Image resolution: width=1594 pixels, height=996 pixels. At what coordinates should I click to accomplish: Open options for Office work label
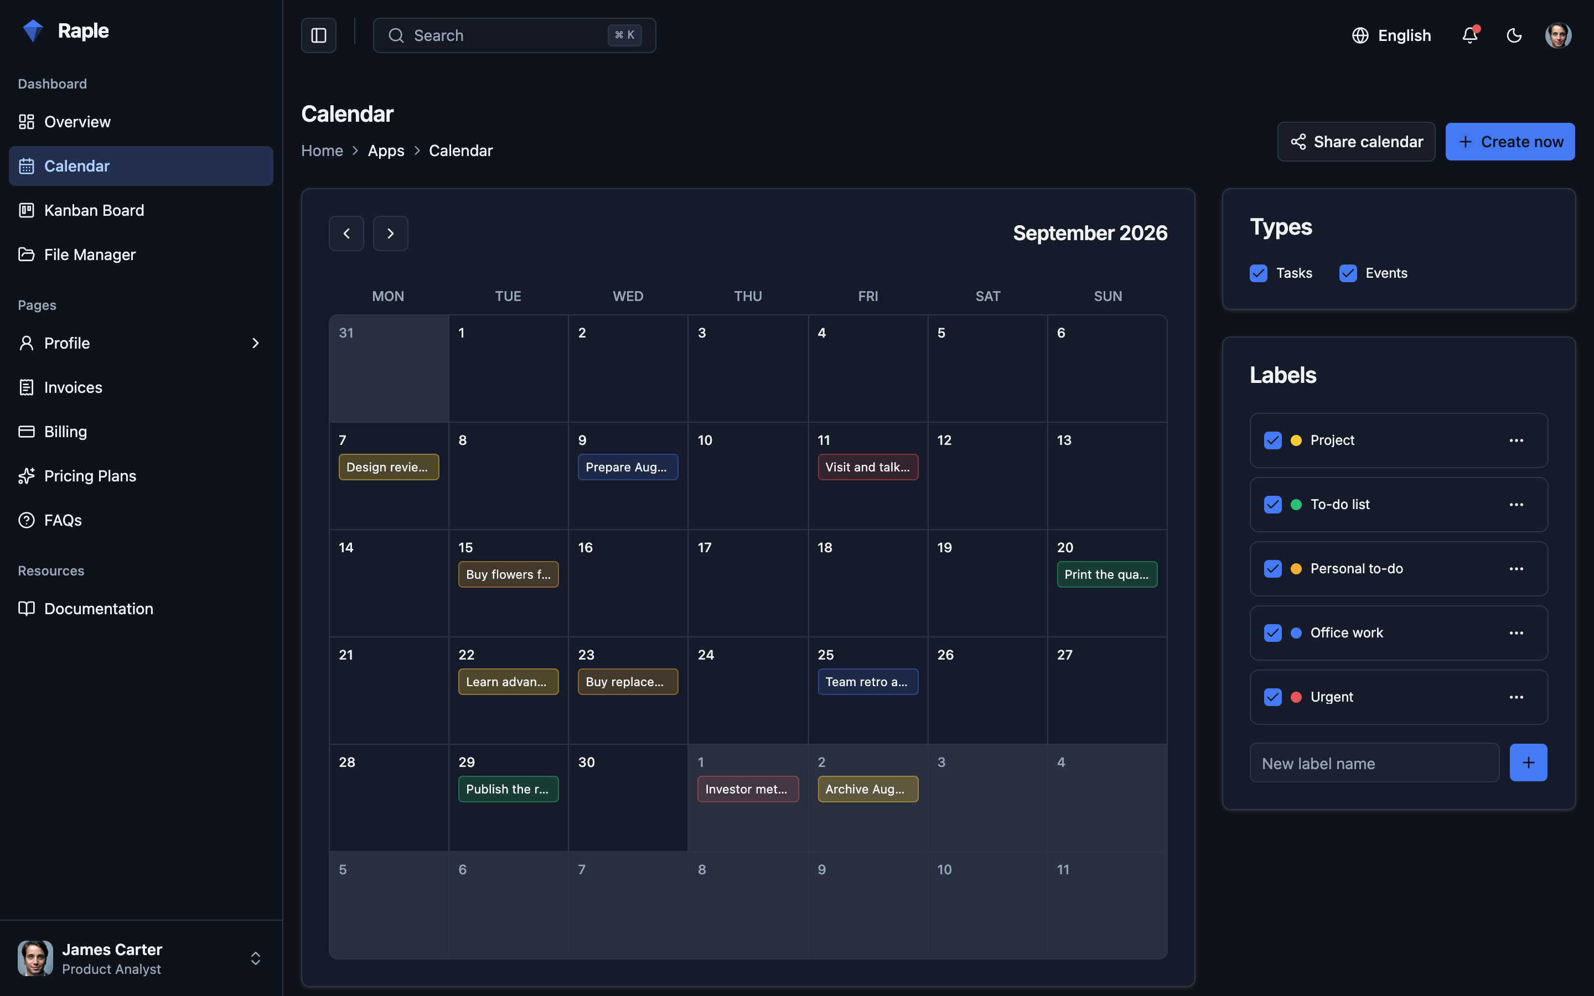1517,633
